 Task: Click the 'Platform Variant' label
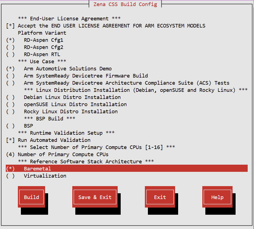point(42,33)
